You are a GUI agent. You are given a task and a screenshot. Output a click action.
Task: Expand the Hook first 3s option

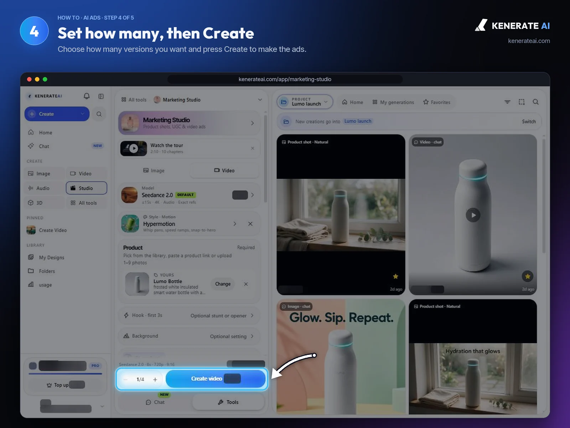click(x=189, y=316)
